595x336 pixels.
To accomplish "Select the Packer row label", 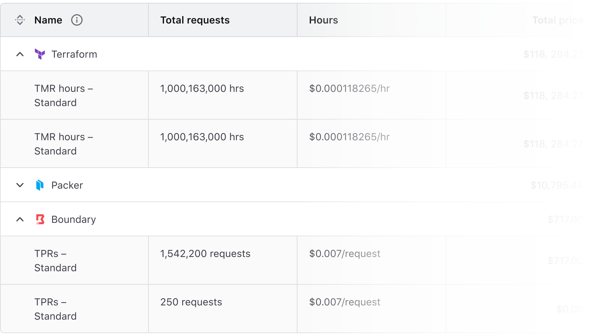I will pos(67,185).
